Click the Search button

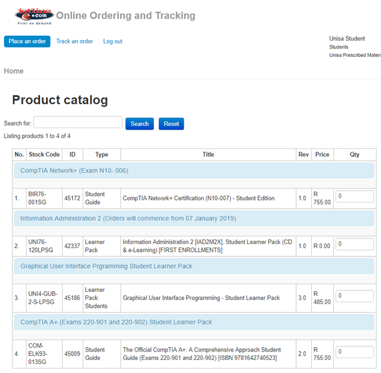coord(140,124)
